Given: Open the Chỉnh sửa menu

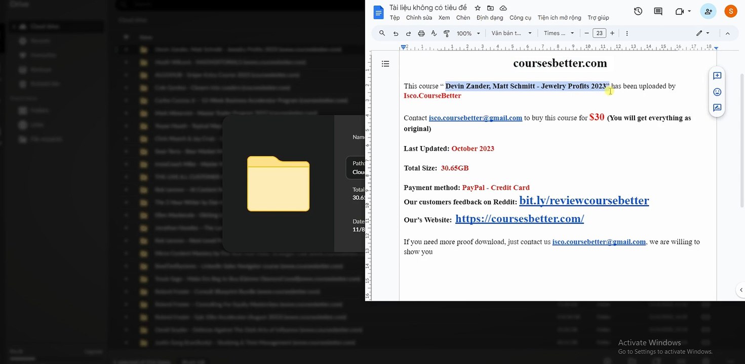Looking at the screenshot, I should (419, 18).
